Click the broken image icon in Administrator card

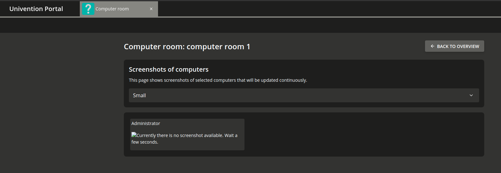click(134, 135)
